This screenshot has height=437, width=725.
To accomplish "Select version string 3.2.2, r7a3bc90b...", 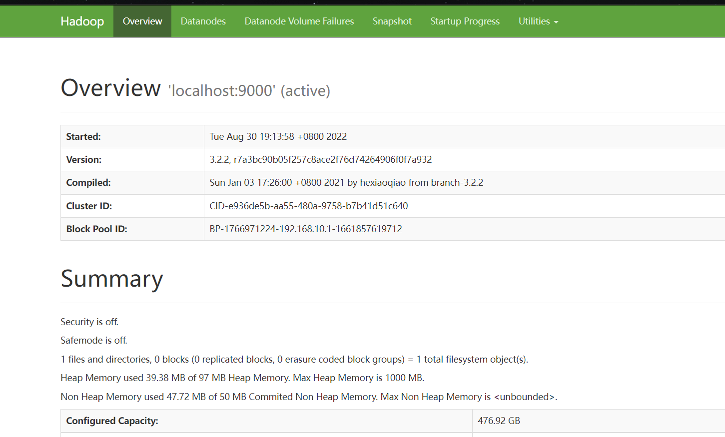I will click(321, 159).
